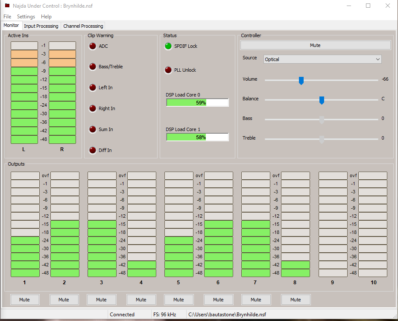
Task: Click the ADC clip warning LED
Action: (92, 46)
